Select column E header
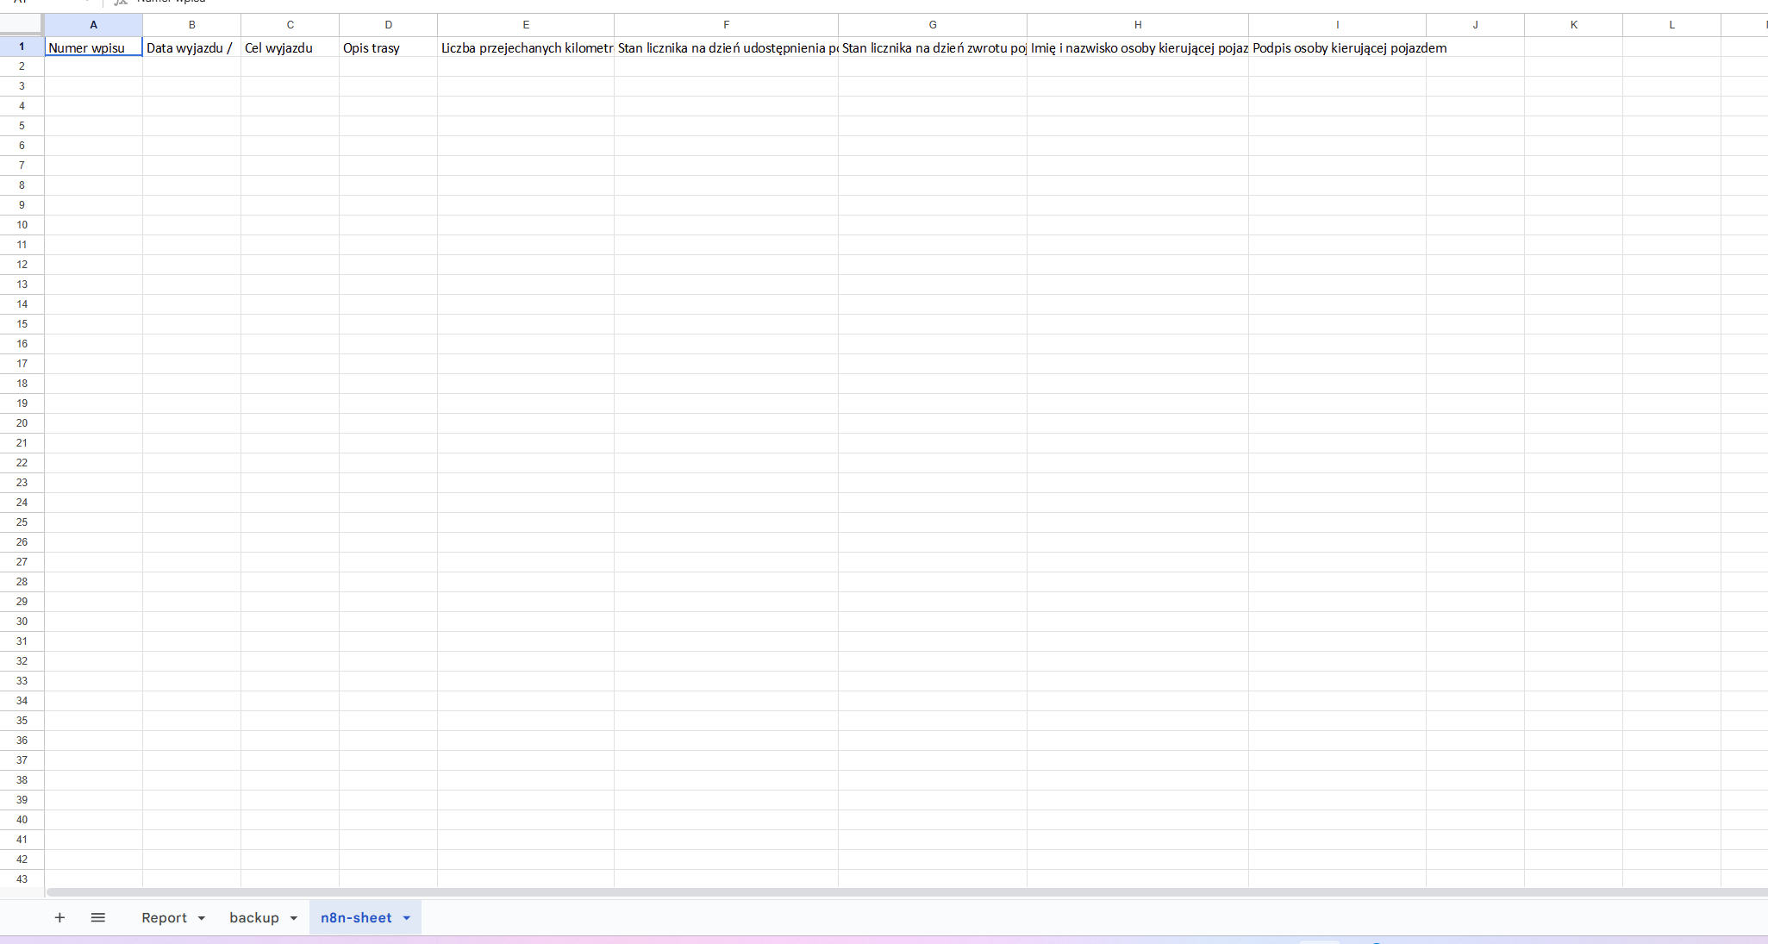The width and height of the screenshot is (1768, 944). 526,25
